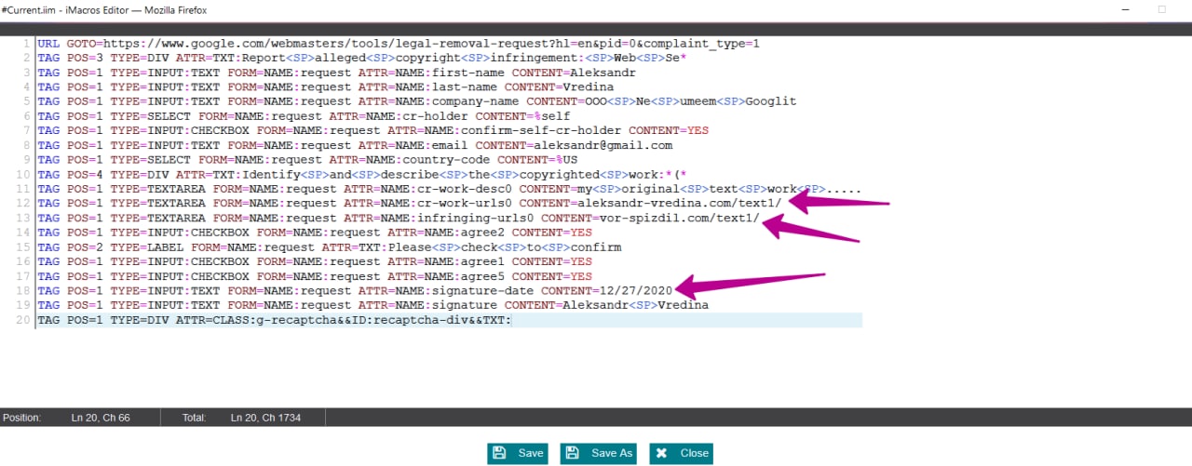This screenshot has width=1192, height=466.
Task: Click the agree2 CONTENT=YES line
Action: (315, 233)
